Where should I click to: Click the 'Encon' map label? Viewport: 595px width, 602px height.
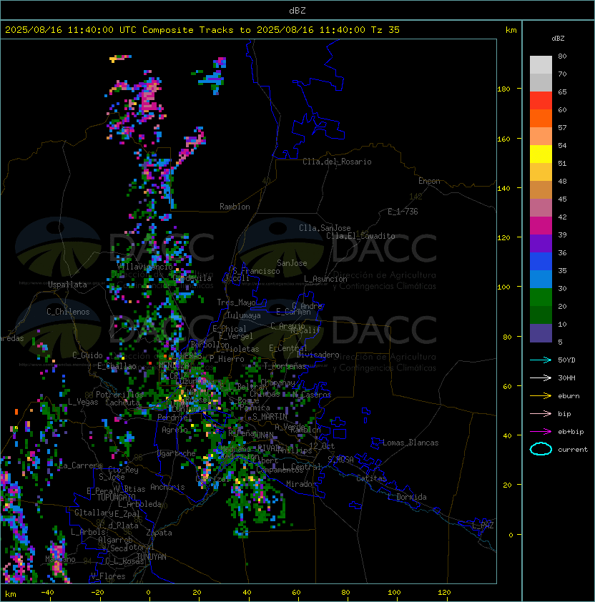point(429,181)
